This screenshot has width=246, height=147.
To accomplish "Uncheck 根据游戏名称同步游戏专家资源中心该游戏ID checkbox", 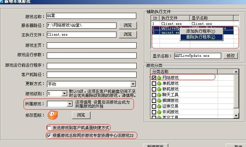I will coord(49,135).
